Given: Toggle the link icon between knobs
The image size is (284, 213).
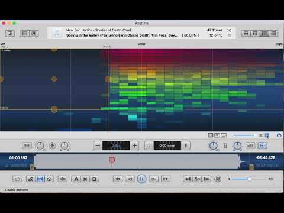Looking at the screenshot, I should click(225, 146).
